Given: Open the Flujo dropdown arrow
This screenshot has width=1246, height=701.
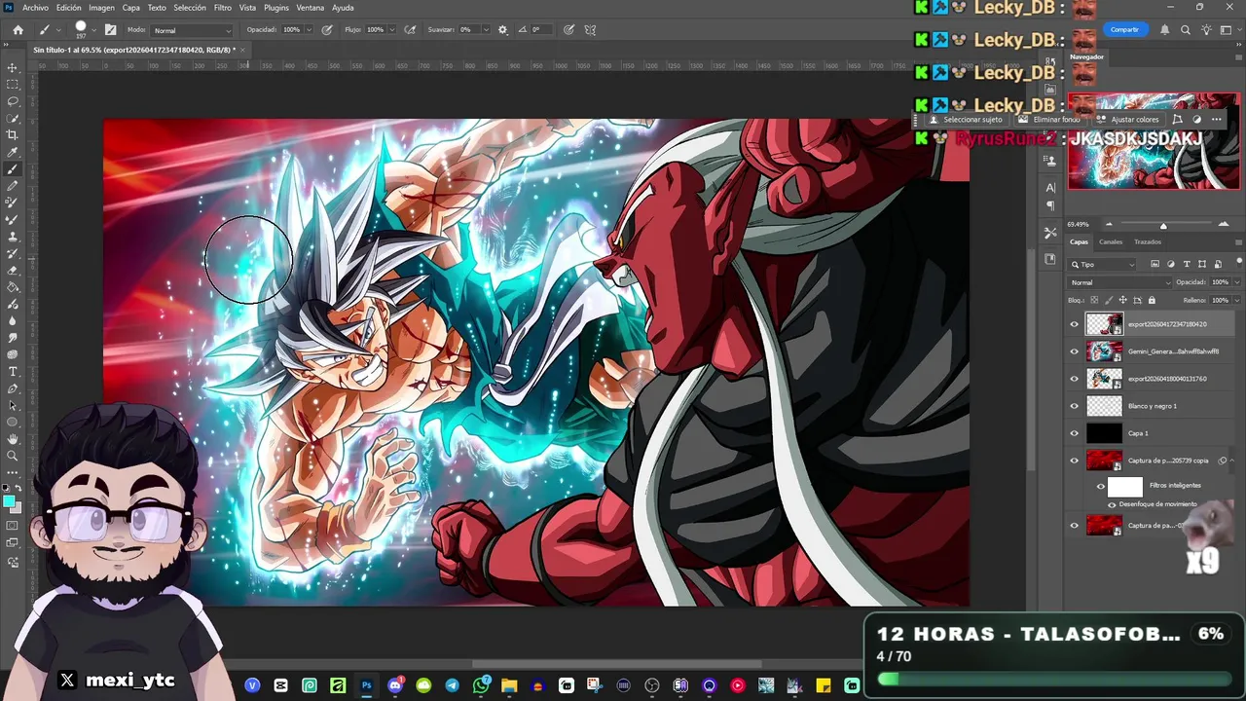Looking at the screenshot, I should click(x=392, y=30).
